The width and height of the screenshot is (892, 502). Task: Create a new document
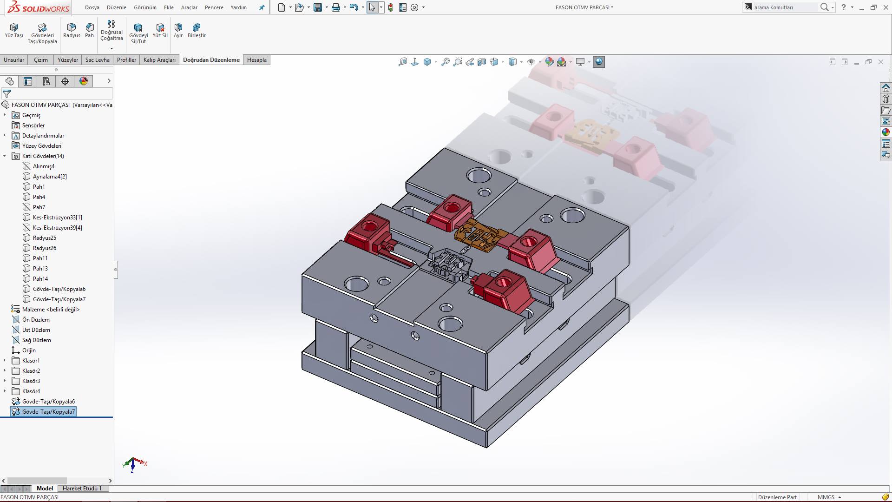pos(282,7)
